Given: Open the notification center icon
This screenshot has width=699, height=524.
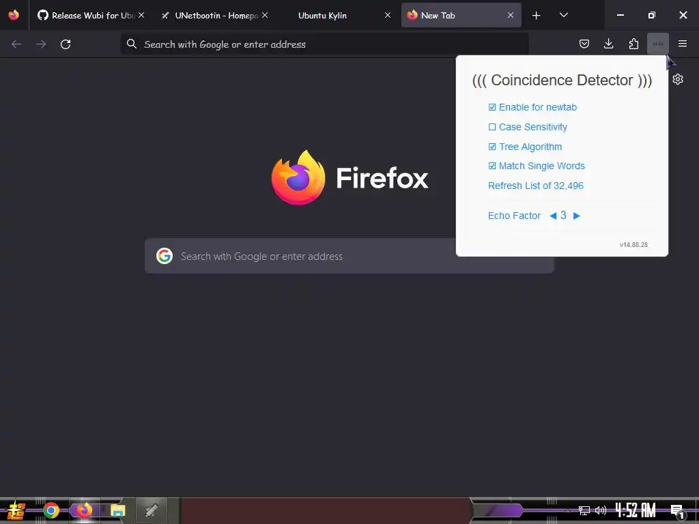Looking at the screenshot, I should tap(677, 511).
